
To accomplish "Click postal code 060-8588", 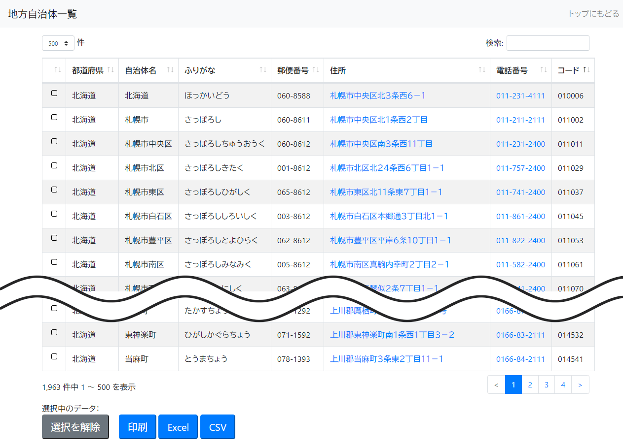I will coord(293,96).
